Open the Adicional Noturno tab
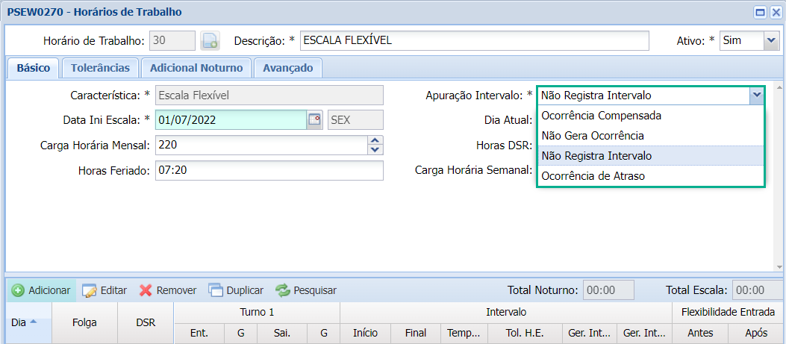The width and height of the screenshot is (786, 344). 196,68
